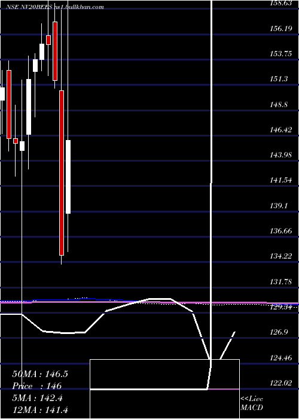Click the 136.66 price axis label

(281, 230)
